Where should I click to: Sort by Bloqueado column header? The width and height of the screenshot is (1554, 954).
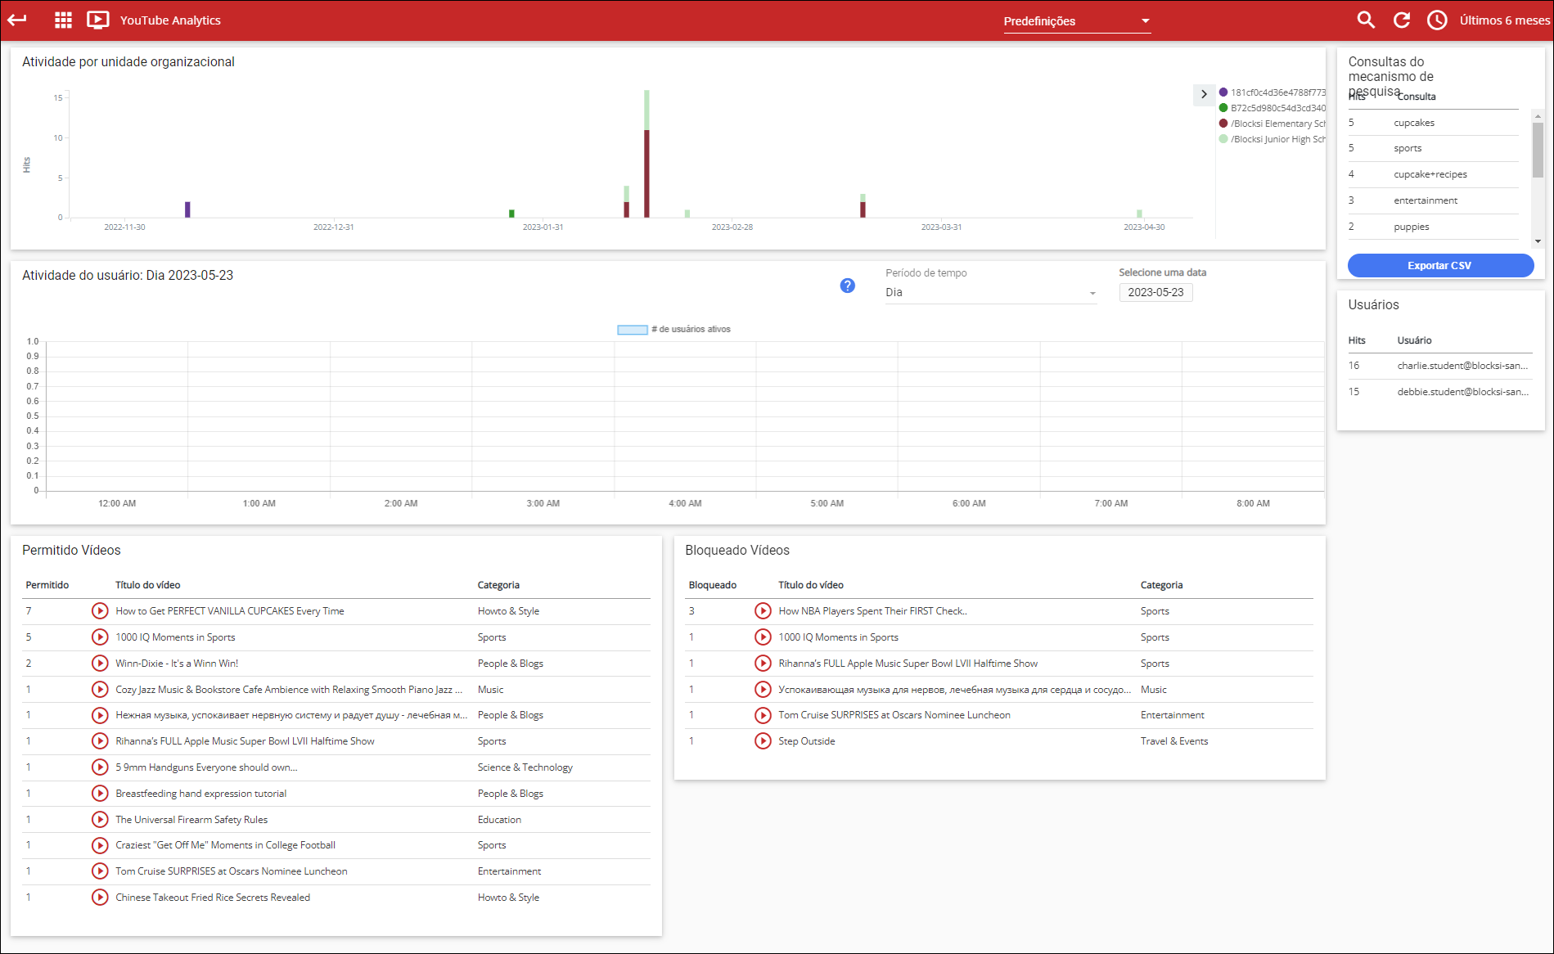[x=713, y=585]
